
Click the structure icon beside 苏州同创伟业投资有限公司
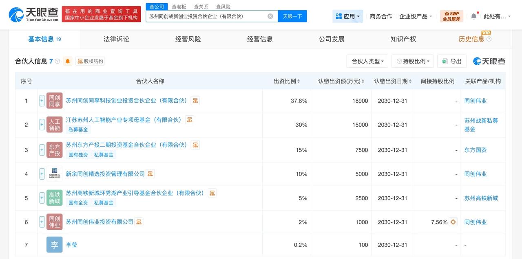click(x=139, y=222)
